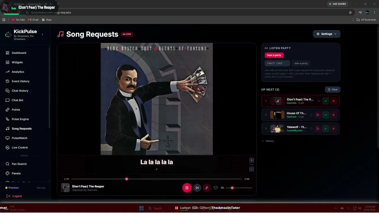Click the Song Requests music note icon

coord(8,129)
